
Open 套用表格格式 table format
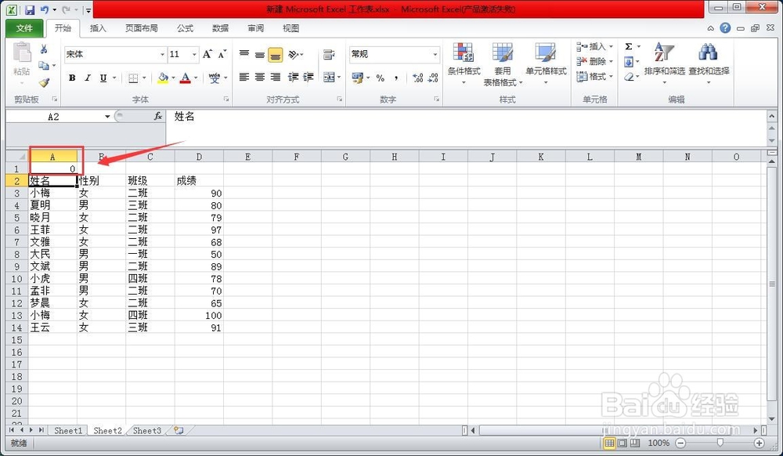503,64
